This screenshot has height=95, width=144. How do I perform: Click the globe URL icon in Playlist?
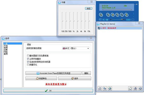click(110, 88)
